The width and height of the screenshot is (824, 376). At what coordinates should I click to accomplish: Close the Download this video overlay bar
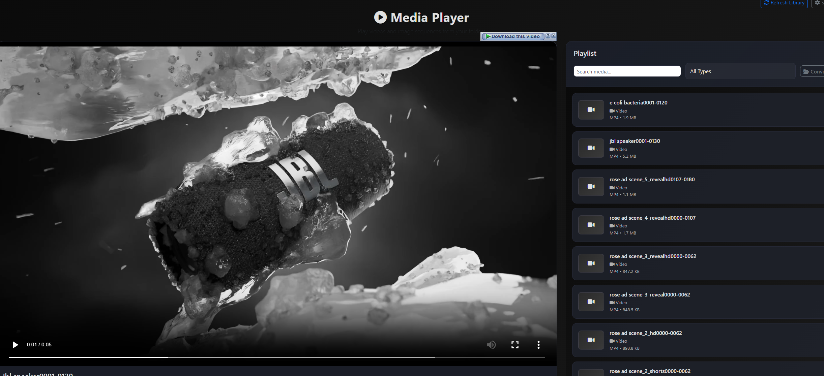coord(553,36)
